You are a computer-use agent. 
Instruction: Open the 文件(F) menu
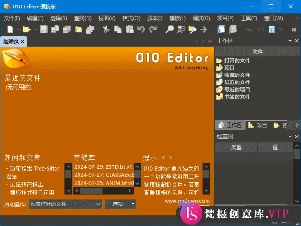(x=12, y=18)
